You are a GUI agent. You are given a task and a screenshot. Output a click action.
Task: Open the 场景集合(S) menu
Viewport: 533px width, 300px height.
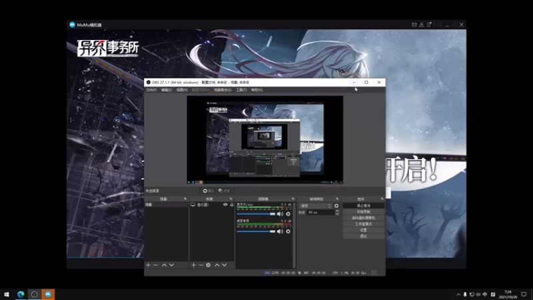click(223, 90)
